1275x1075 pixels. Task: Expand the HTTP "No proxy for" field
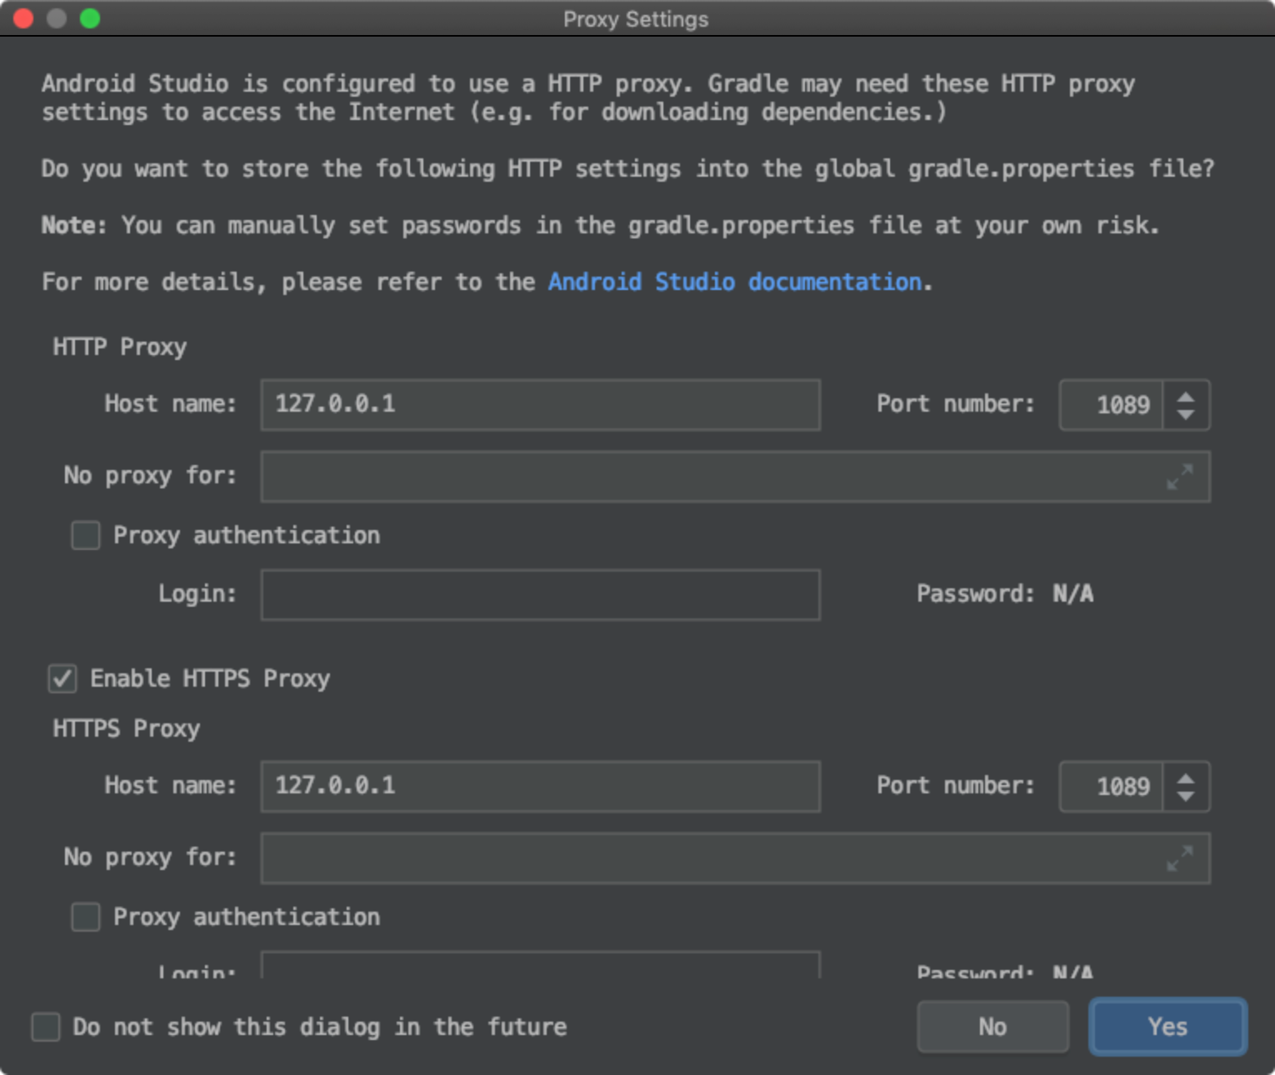1178,477
